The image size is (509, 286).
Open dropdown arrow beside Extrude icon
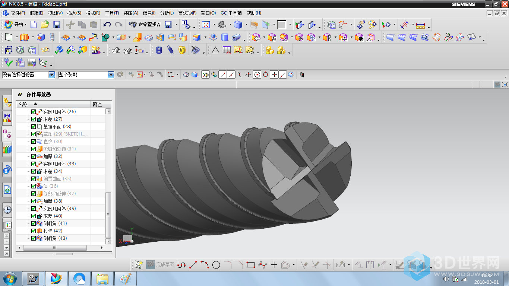pyautogui.click(x=32, y=38)
